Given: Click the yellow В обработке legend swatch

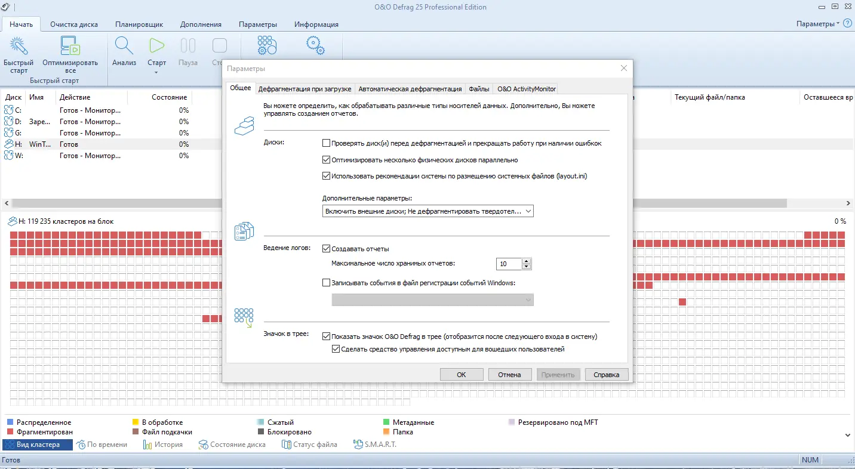Looking at the screenshot, I should (x=136, y=422).
